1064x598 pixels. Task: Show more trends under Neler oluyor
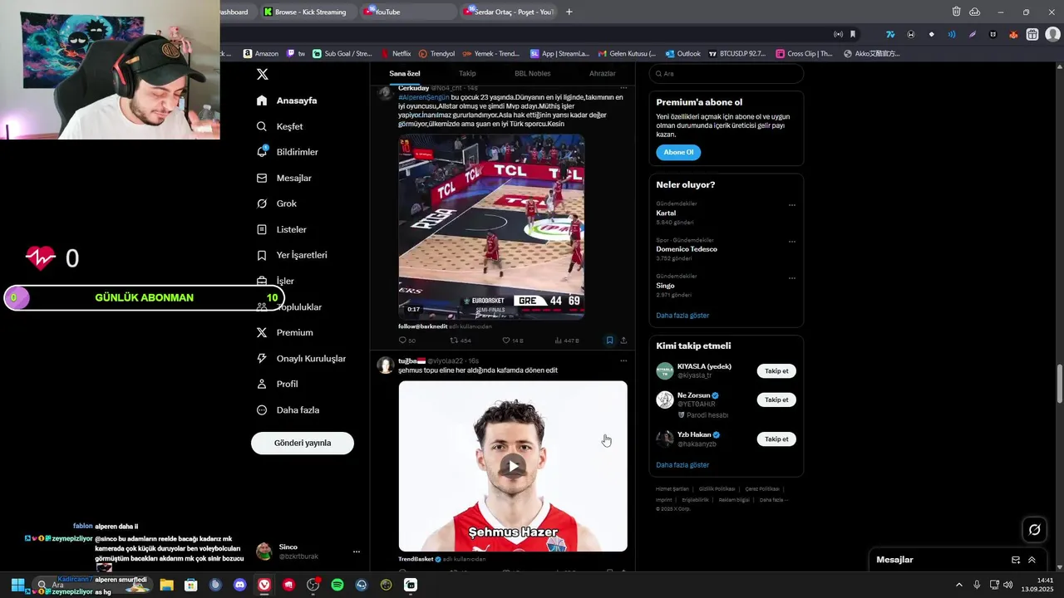(x=682, y=316)
